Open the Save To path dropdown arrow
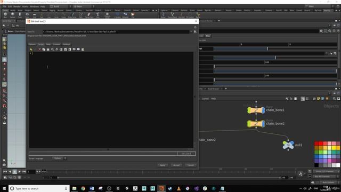This screenshot has height=192, width=341. 191,31
